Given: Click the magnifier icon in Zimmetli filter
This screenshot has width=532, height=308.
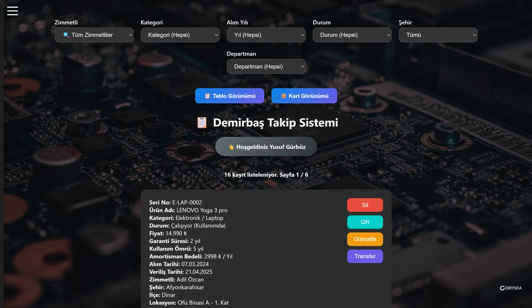Looking at the screenshot, I should click(66, 35).
